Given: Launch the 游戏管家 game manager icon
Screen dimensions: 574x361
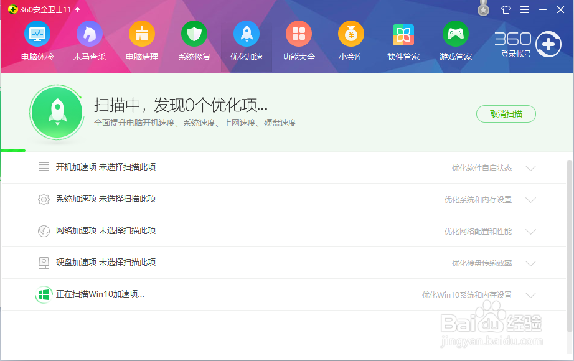Looking at the screenshot, I should click(x=456, y=34).
